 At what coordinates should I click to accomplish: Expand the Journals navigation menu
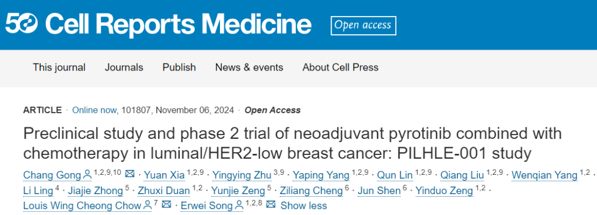coord(124,68)
